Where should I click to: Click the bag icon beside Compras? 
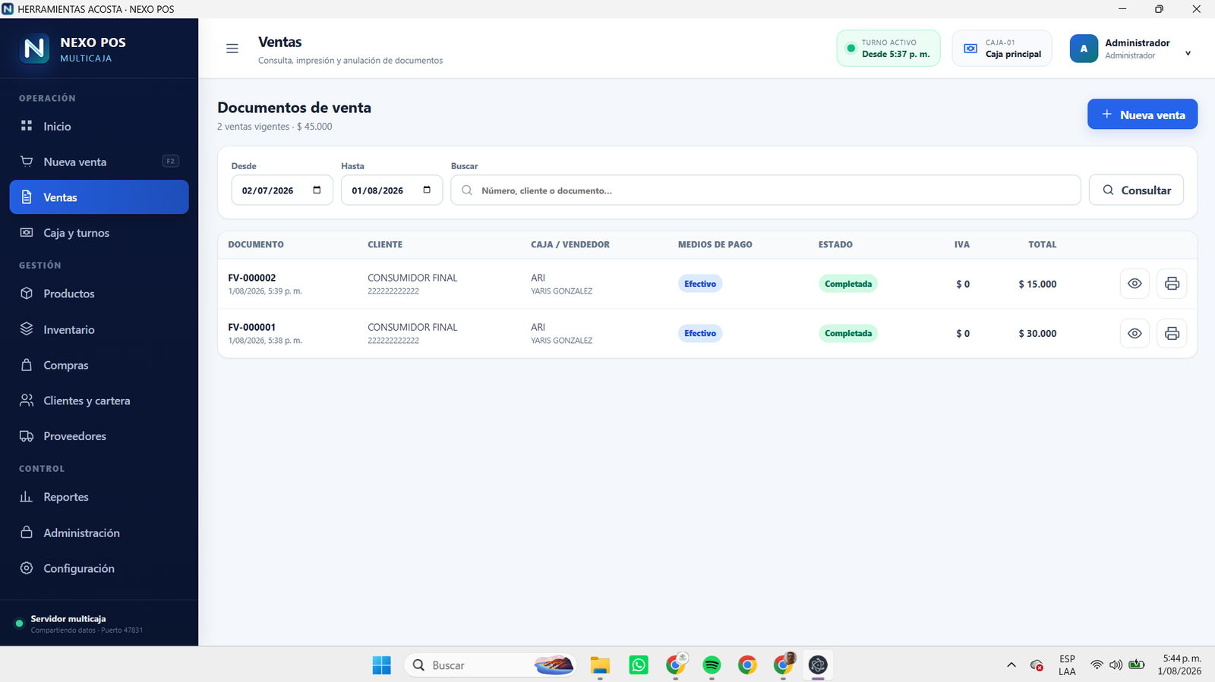point(27,365)
